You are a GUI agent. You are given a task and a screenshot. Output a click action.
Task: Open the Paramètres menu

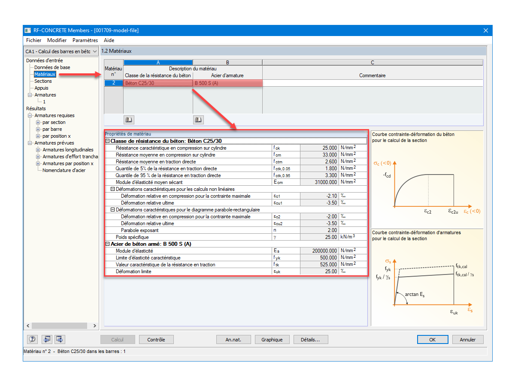[85, 40]
